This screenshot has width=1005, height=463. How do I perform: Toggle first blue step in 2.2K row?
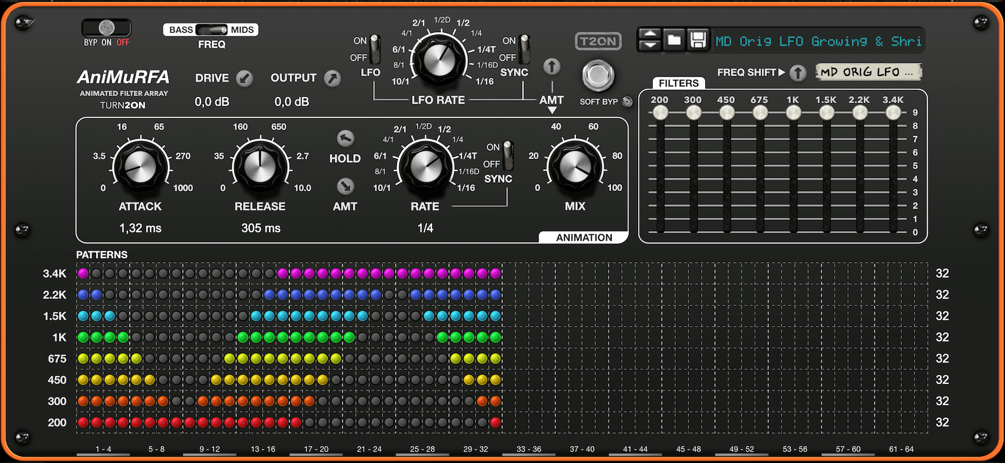tap(83, 295)
